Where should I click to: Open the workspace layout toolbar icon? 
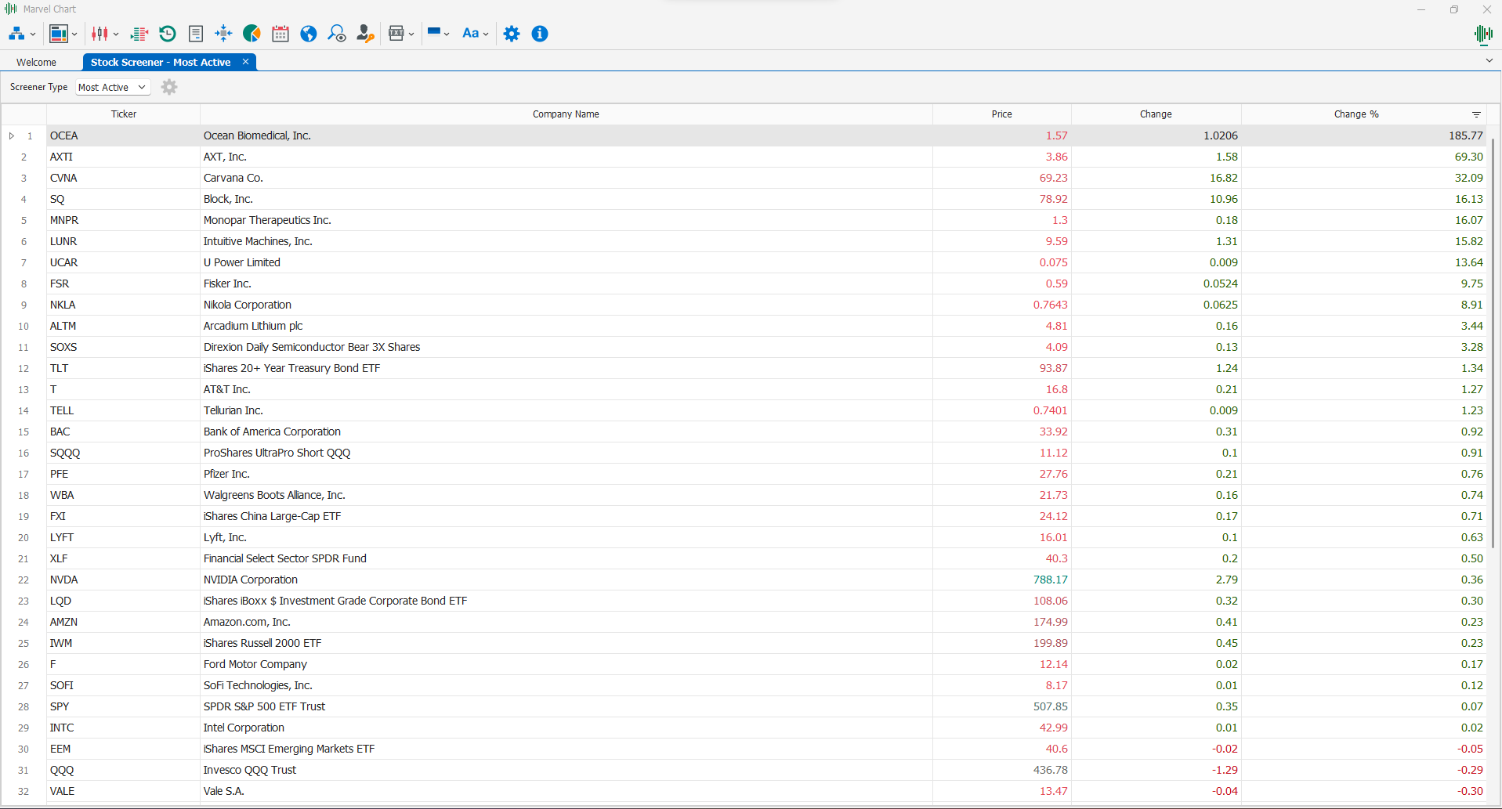pyautogui.click(x=59, y=34)
